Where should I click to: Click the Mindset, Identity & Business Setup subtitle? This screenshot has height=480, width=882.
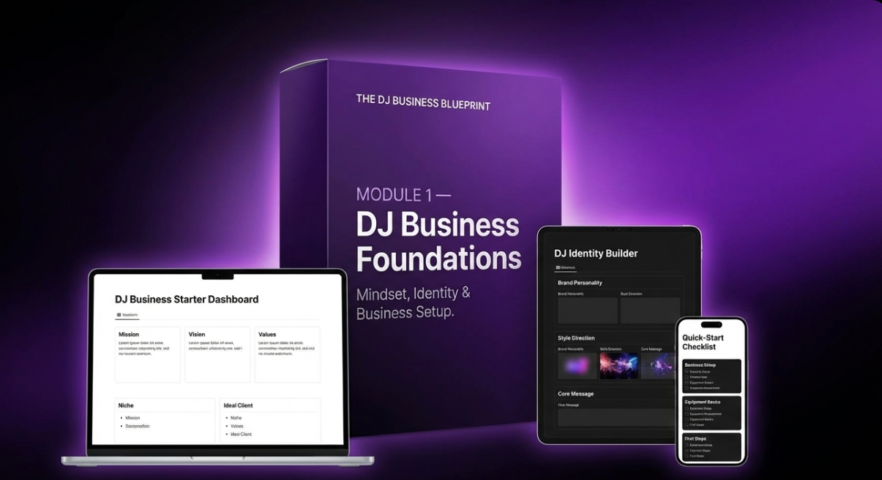pyautogui.click(x=414, y=303)
